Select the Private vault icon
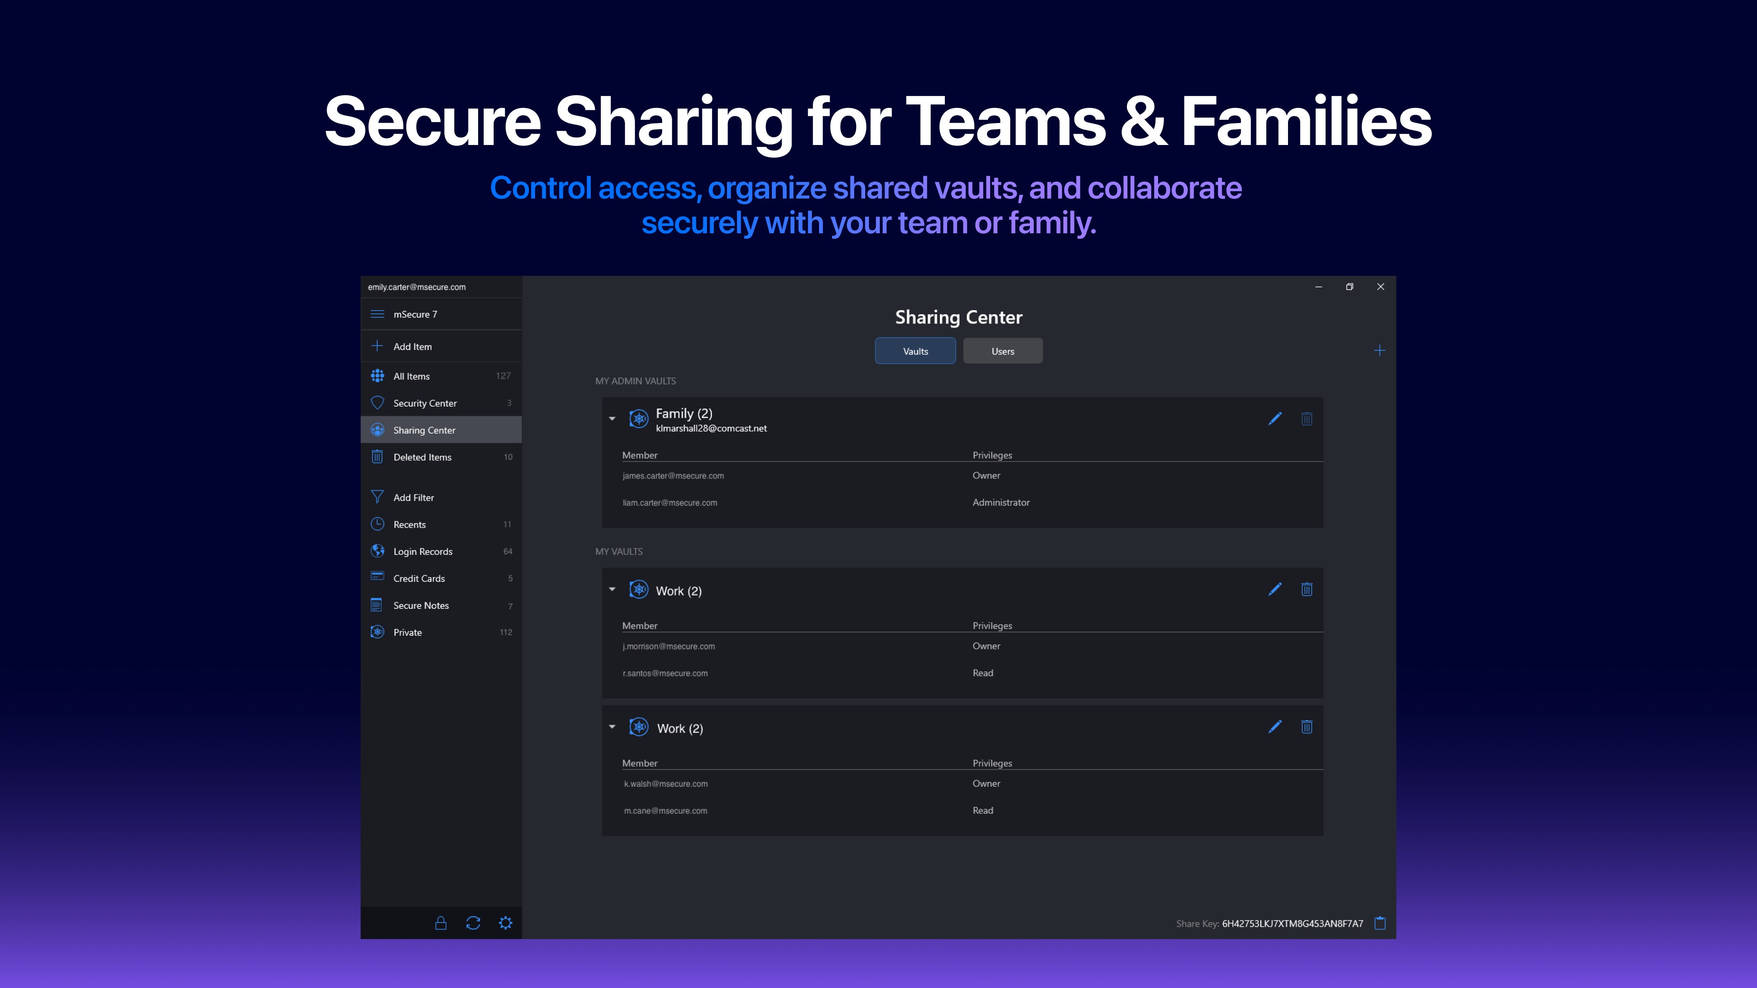The width and height of the screenshot is (1757, 988). [x=377, y=632]
